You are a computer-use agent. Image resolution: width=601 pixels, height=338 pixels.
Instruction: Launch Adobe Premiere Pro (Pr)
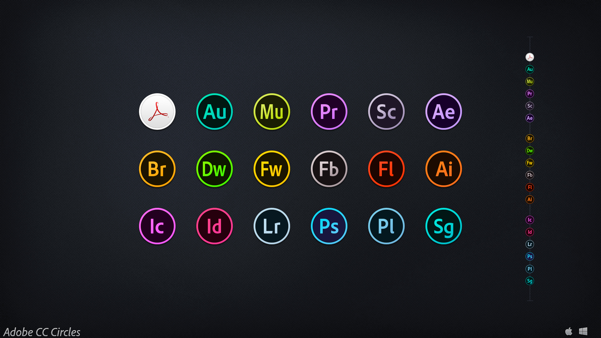[x=329, y=111]
